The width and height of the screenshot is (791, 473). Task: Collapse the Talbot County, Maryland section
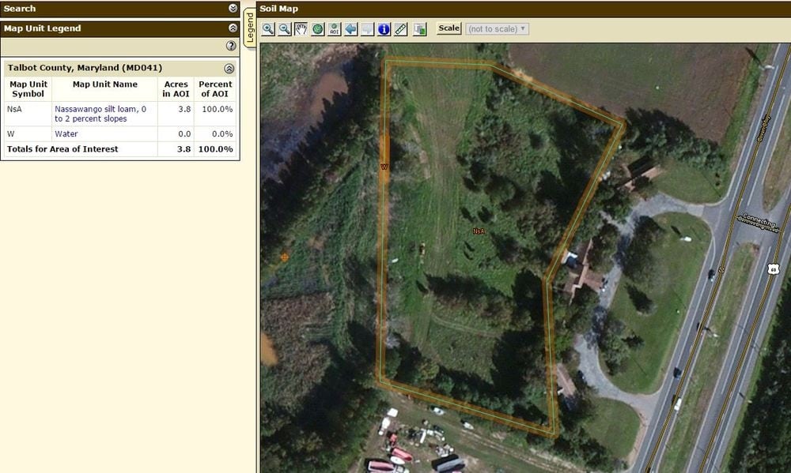point(229,67)
